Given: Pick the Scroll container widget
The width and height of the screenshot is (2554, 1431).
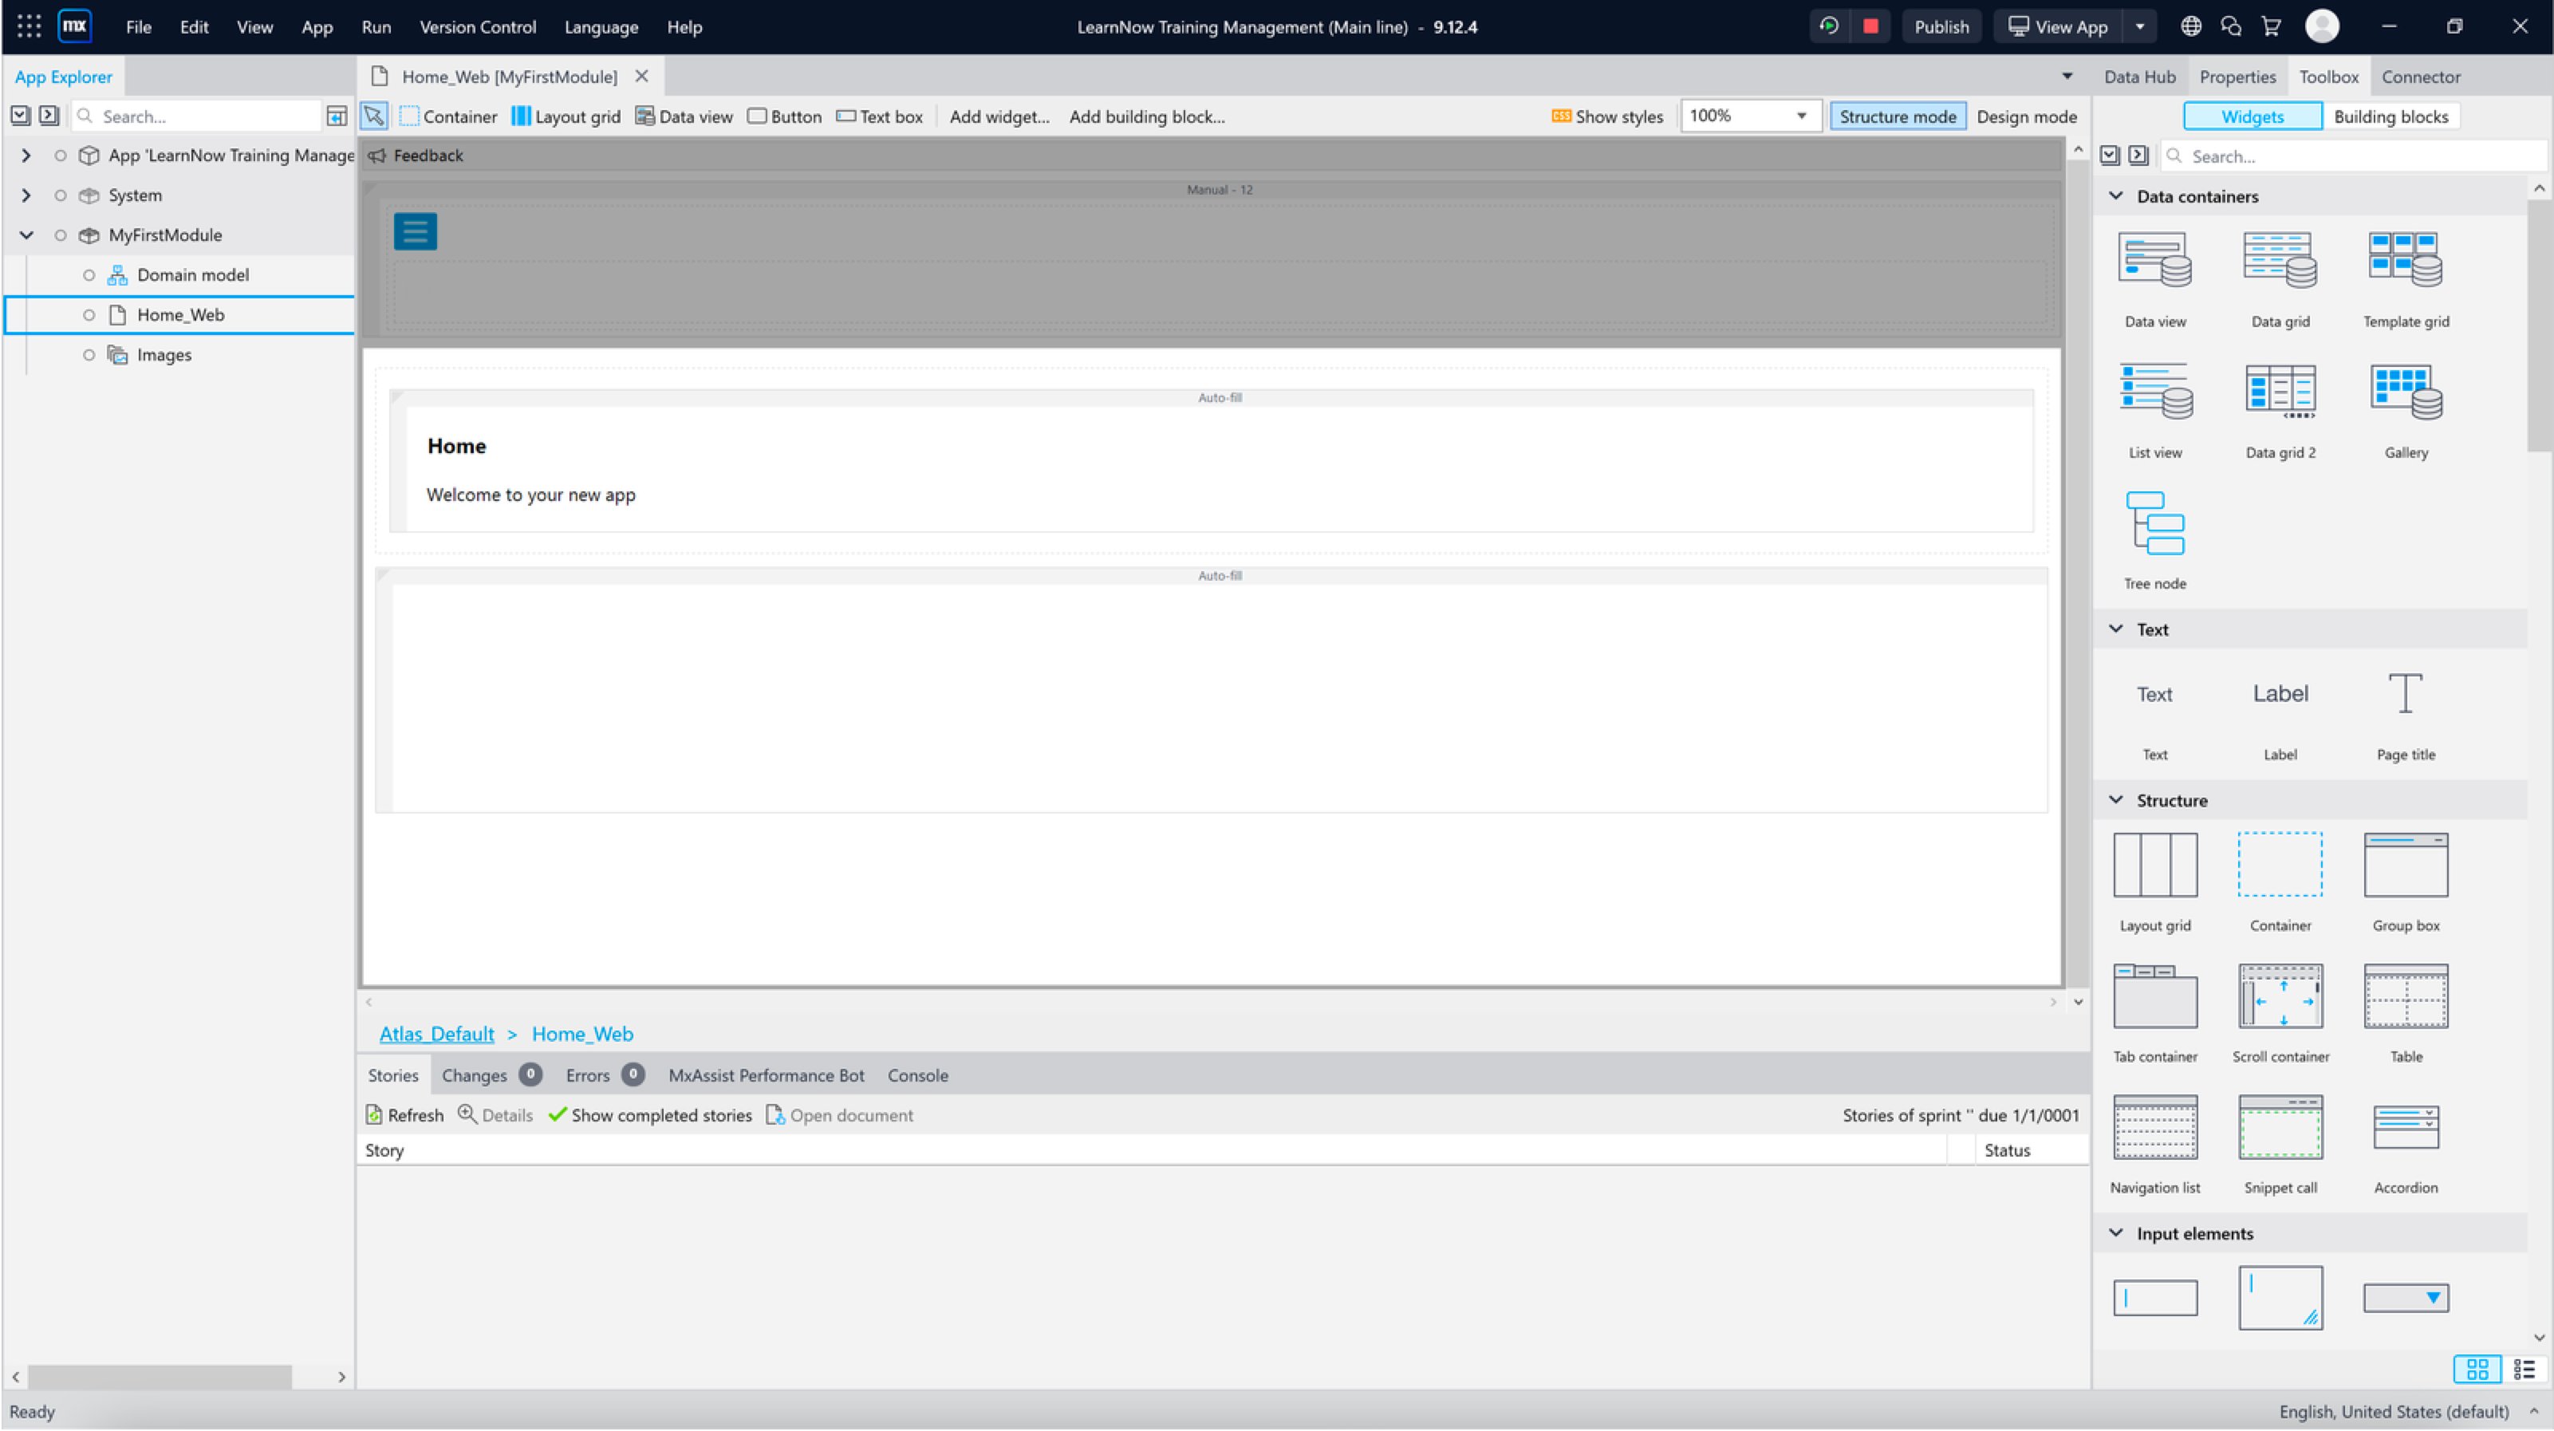Looking at the screenshot, I should (x=2280, y=996).
